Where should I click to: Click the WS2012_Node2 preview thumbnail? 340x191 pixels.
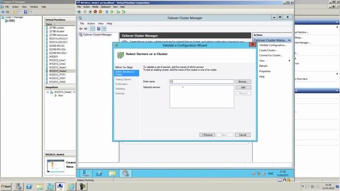[x=56, y=166]
